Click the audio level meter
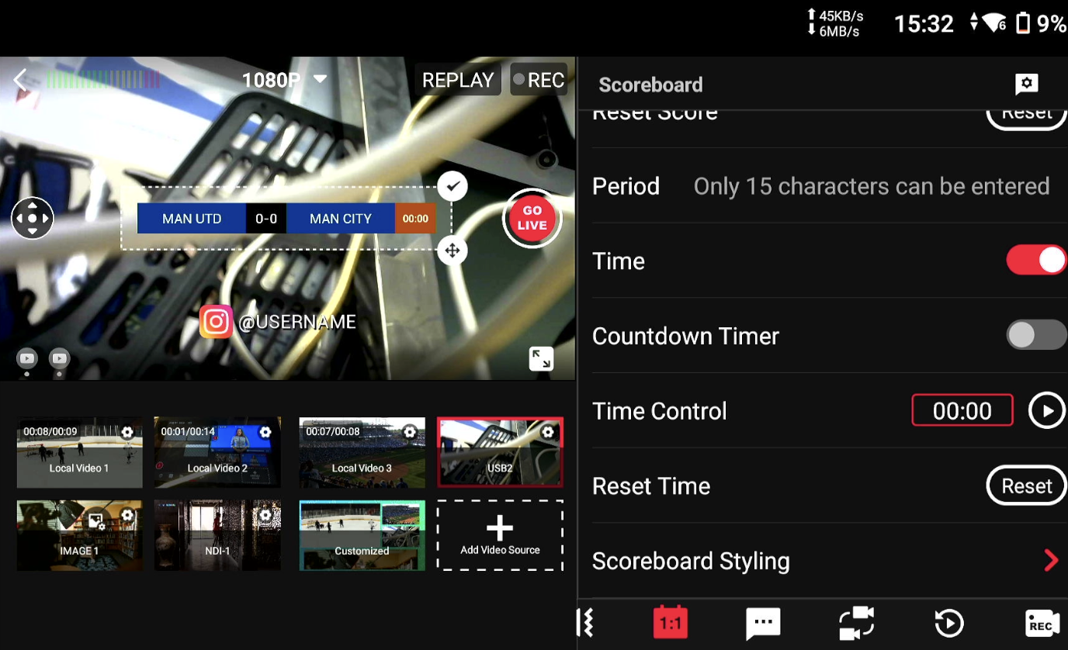1068x650 pixels. click(103, 79)
